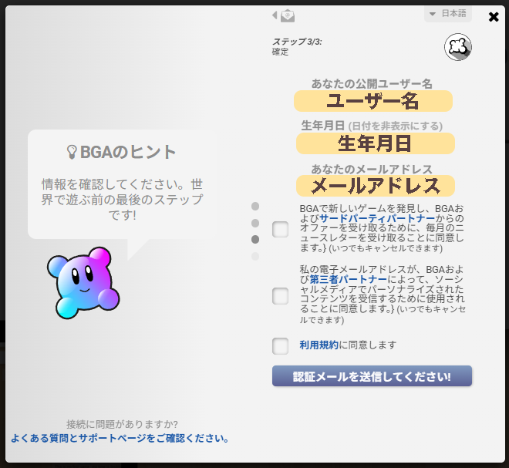
Task: Click the lightbulb icon beside BGAのヒント
Action: [72, 152]
